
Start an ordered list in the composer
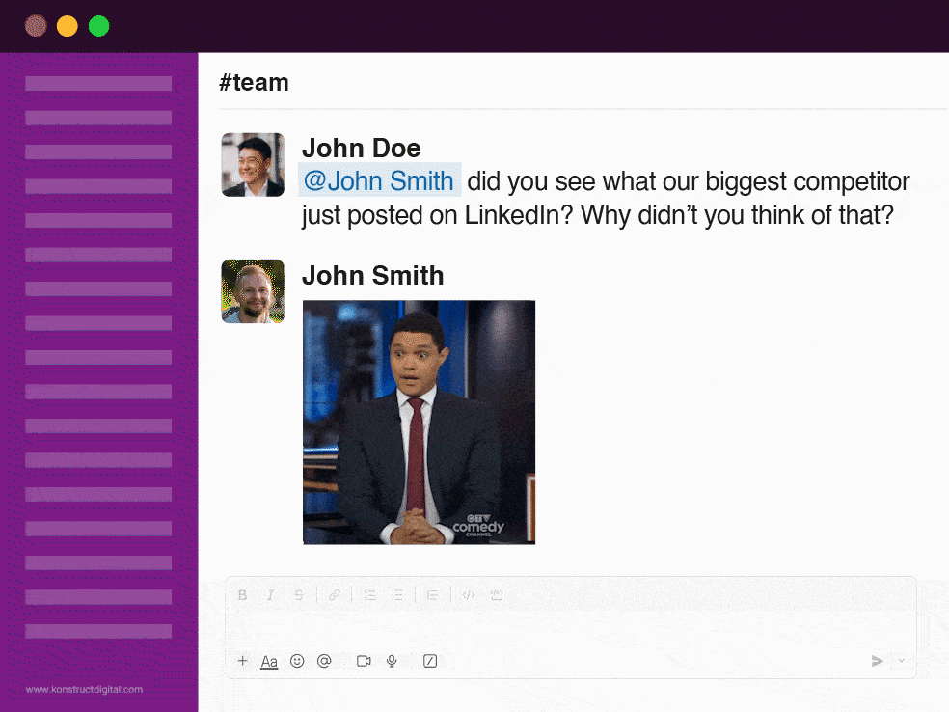[369, 595]
